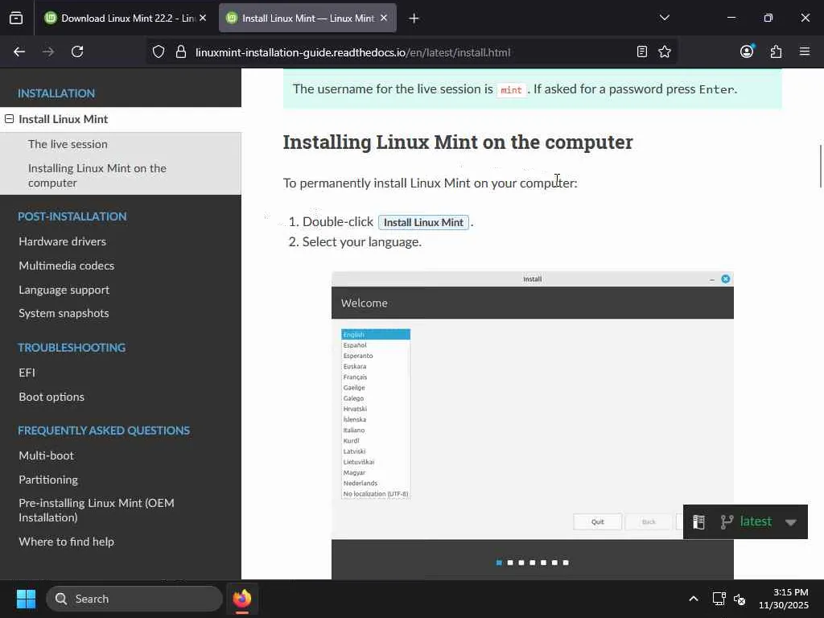Image resolution: width=824 pixels, height=618 pixels.
Task: Jump to The live session section
Action: 68,144
